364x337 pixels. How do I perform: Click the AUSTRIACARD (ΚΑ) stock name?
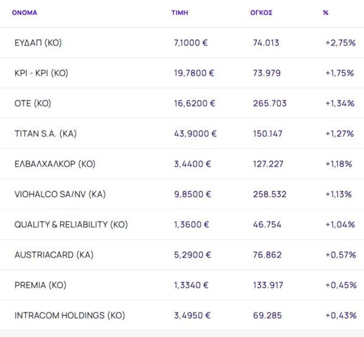point(54,255)
